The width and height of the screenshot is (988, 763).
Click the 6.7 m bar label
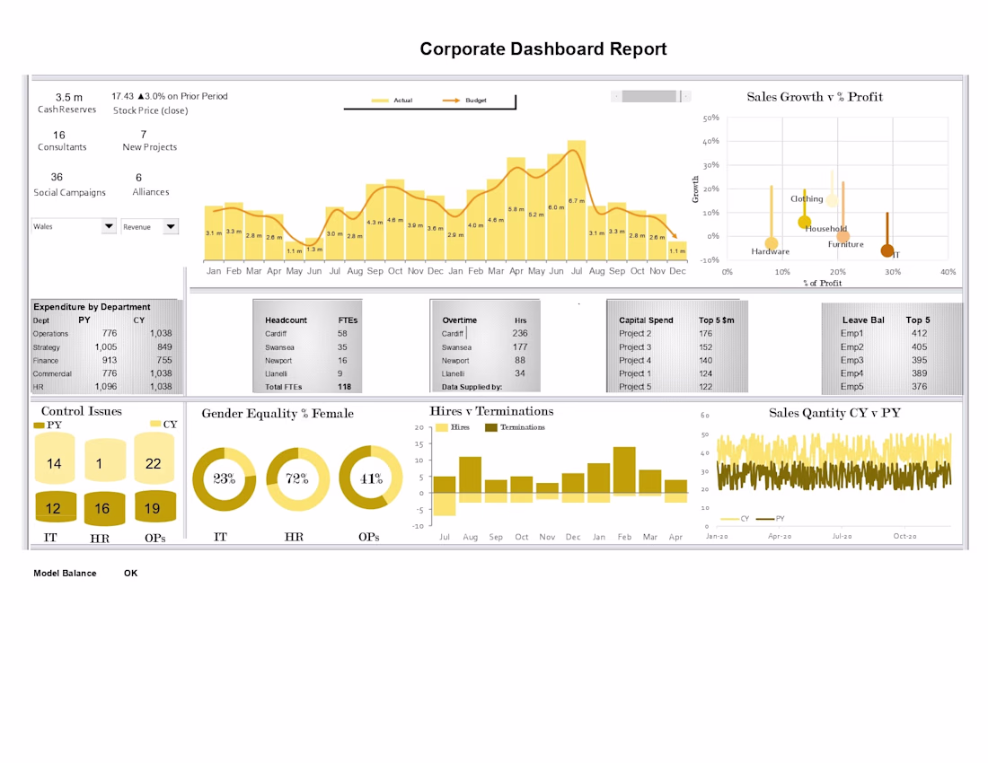click(576, 201)
